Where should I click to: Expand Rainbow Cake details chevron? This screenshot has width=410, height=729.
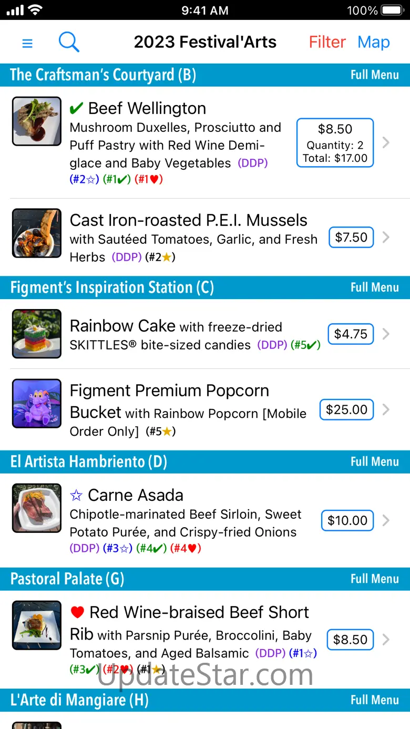tap(386, 334)
